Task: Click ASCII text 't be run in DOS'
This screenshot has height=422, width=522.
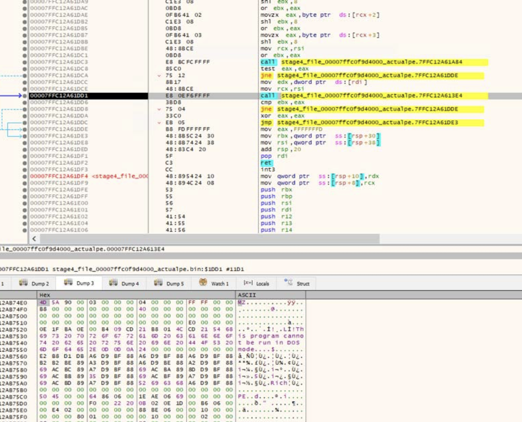Action: (269, 343)
